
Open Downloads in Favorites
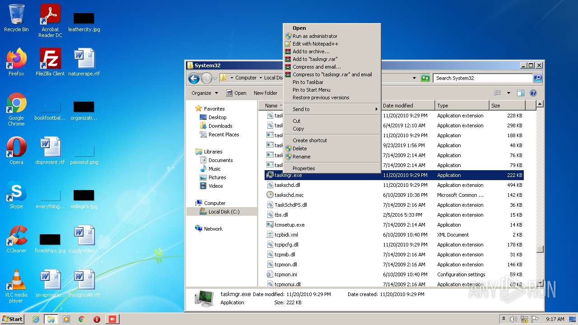pos(220,126)
